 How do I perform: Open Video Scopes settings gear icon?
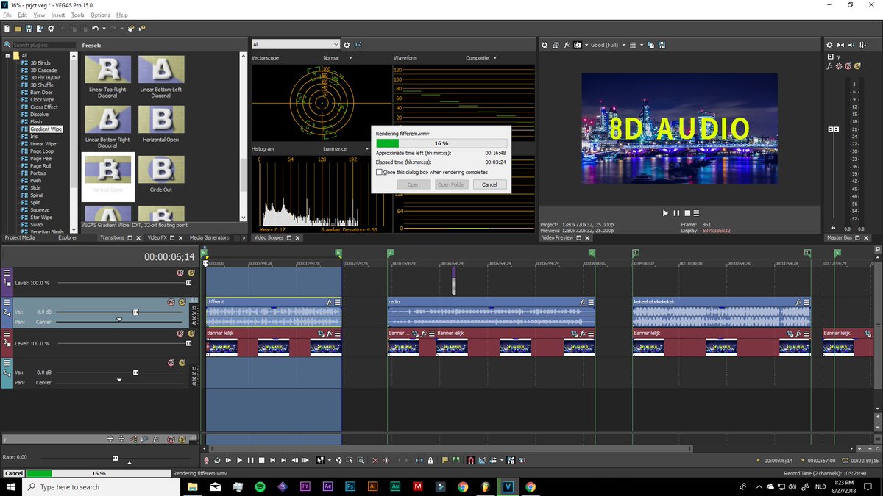tap(347, 45)
